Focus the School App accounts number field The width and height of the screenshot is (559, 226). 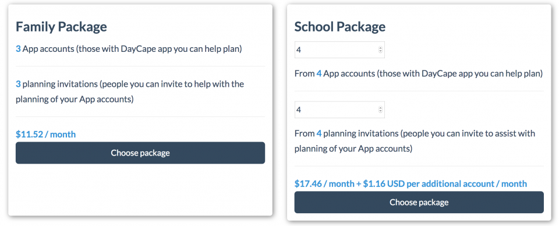click(x=339, y=50)
